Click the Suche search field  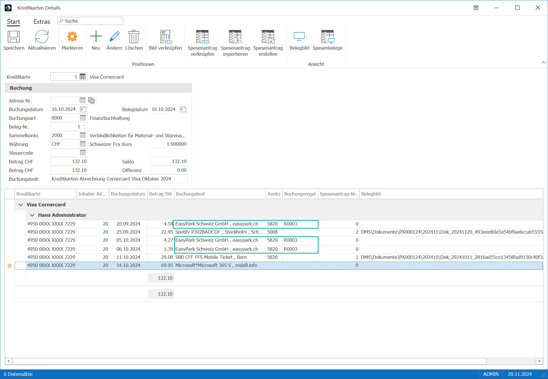point(90,21)
